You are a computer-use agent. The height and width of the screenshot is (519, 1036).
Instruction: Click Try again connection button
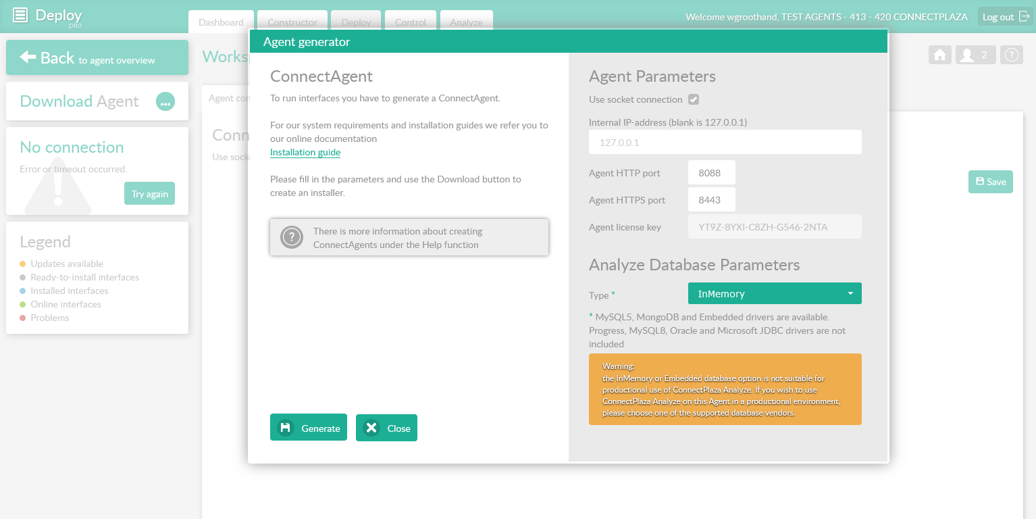coord(149,193)
